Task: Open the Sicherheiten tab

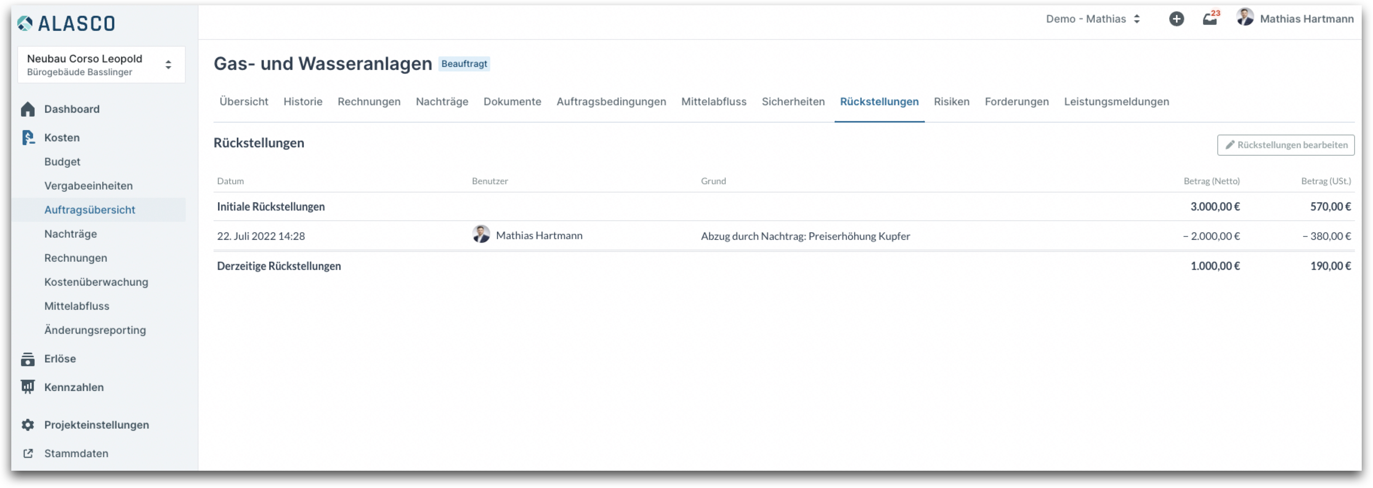Action: 793,102
